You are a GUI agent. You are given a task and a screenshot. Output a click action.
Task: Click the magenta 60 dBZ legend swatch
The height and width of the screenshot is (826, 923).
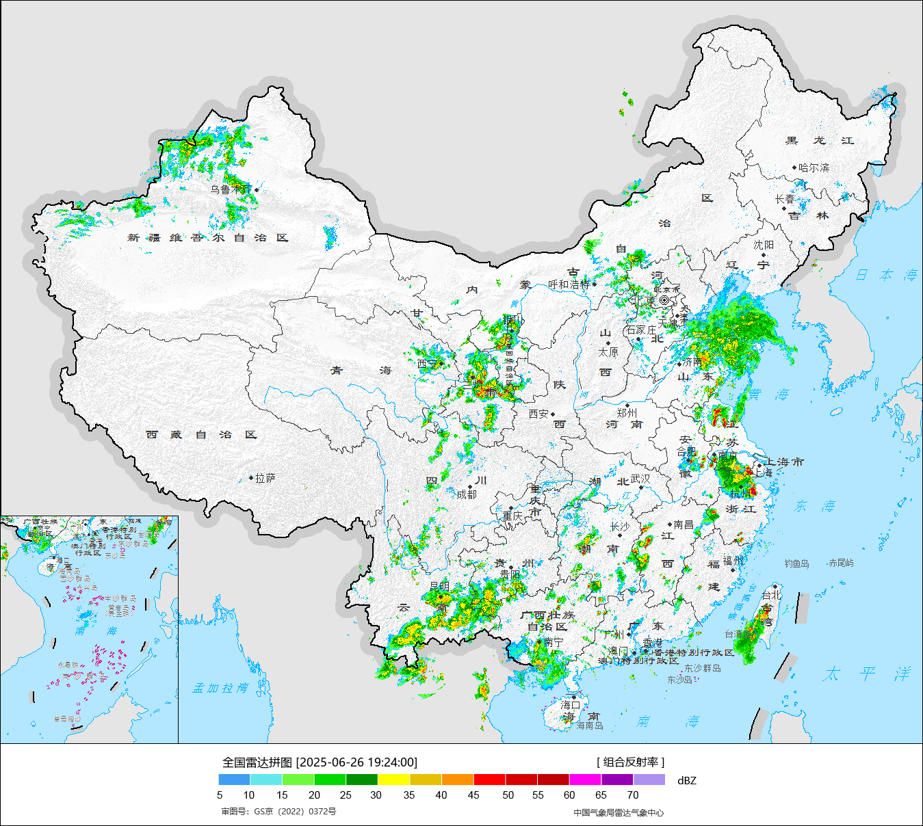(585, 780)
